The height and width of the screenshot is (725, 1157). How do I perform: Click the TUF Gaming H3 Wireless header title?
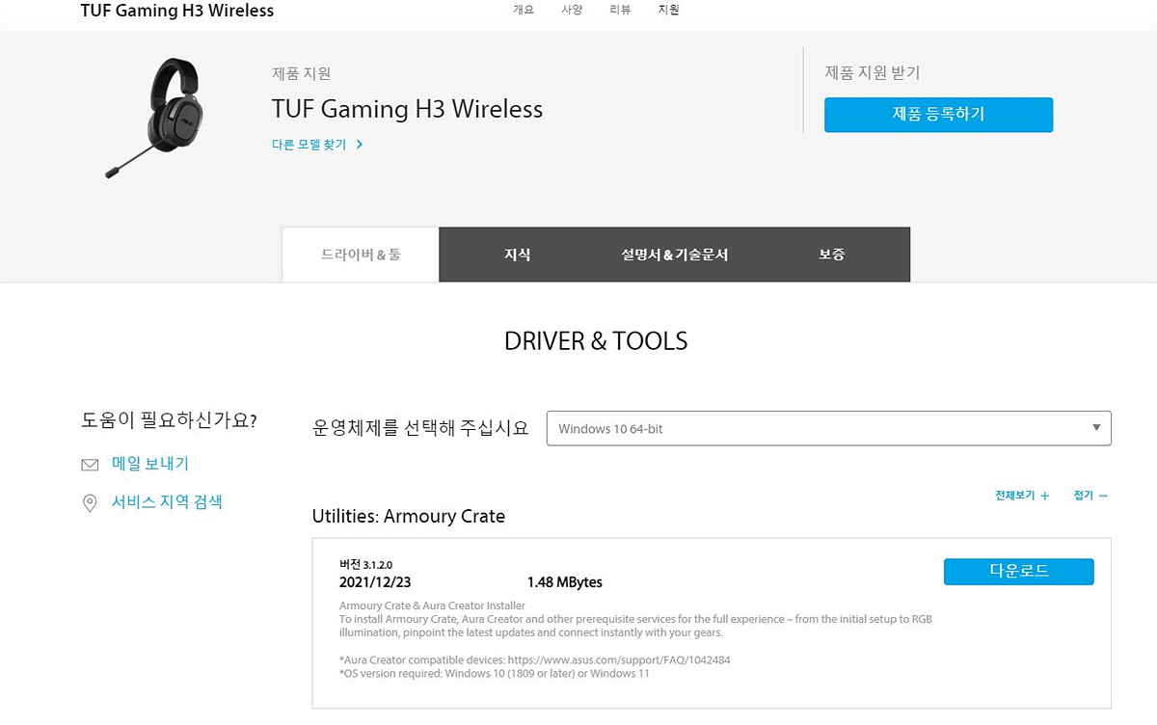177,11
